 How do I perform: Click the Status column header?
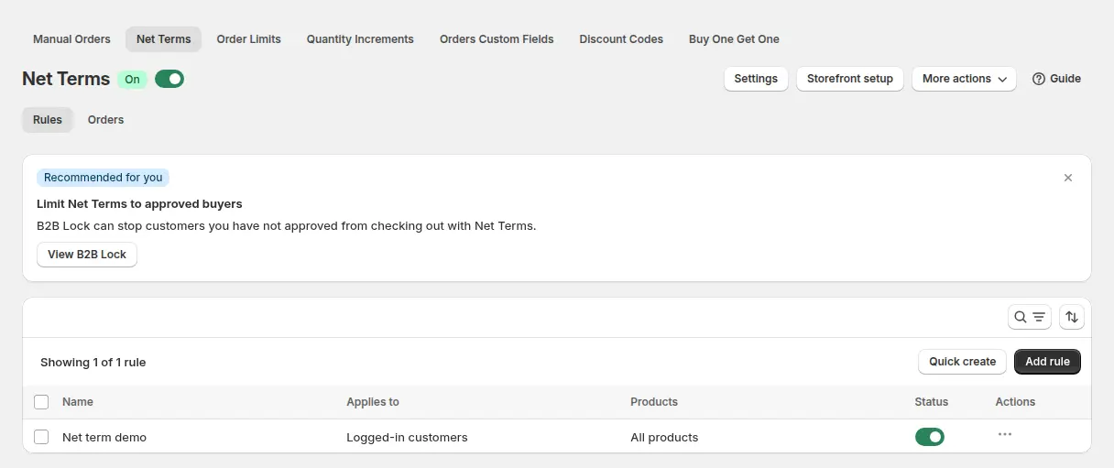(932, 402)
